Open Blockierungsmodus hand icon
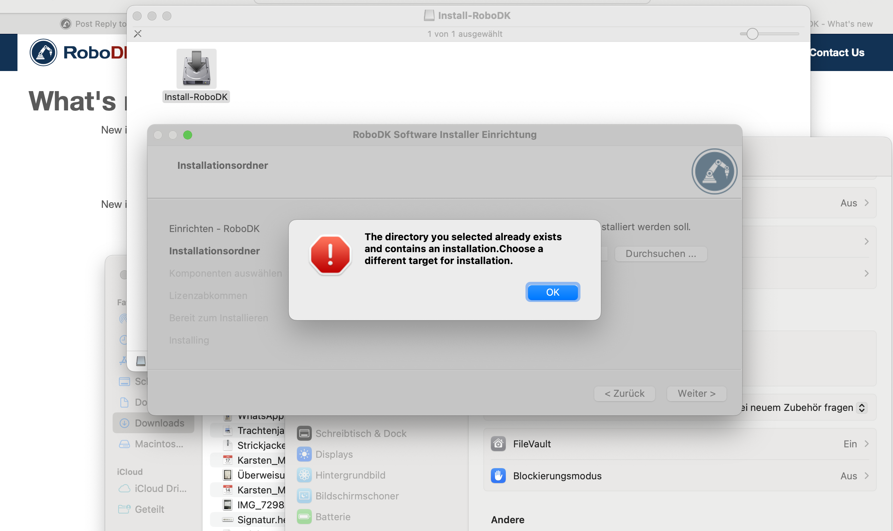This screenshot has height=531, width=893. click(498, 476)
